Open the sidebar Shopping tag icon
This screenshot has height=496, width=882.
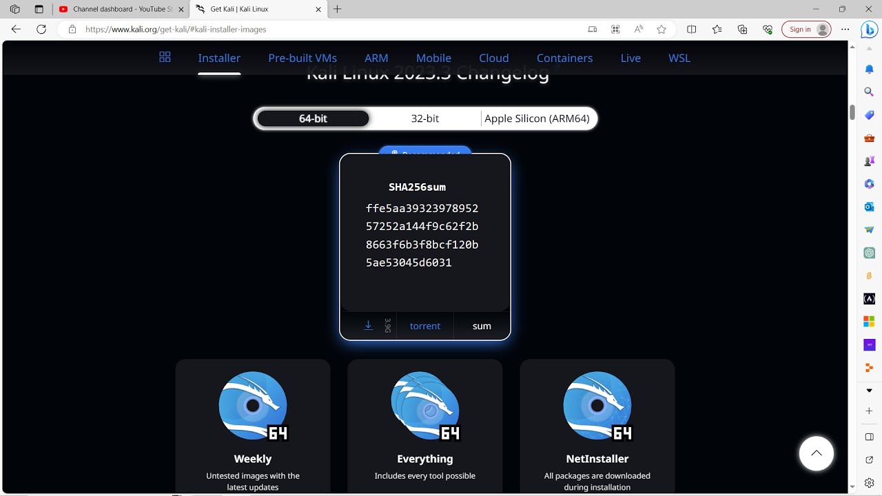[869, 115]
